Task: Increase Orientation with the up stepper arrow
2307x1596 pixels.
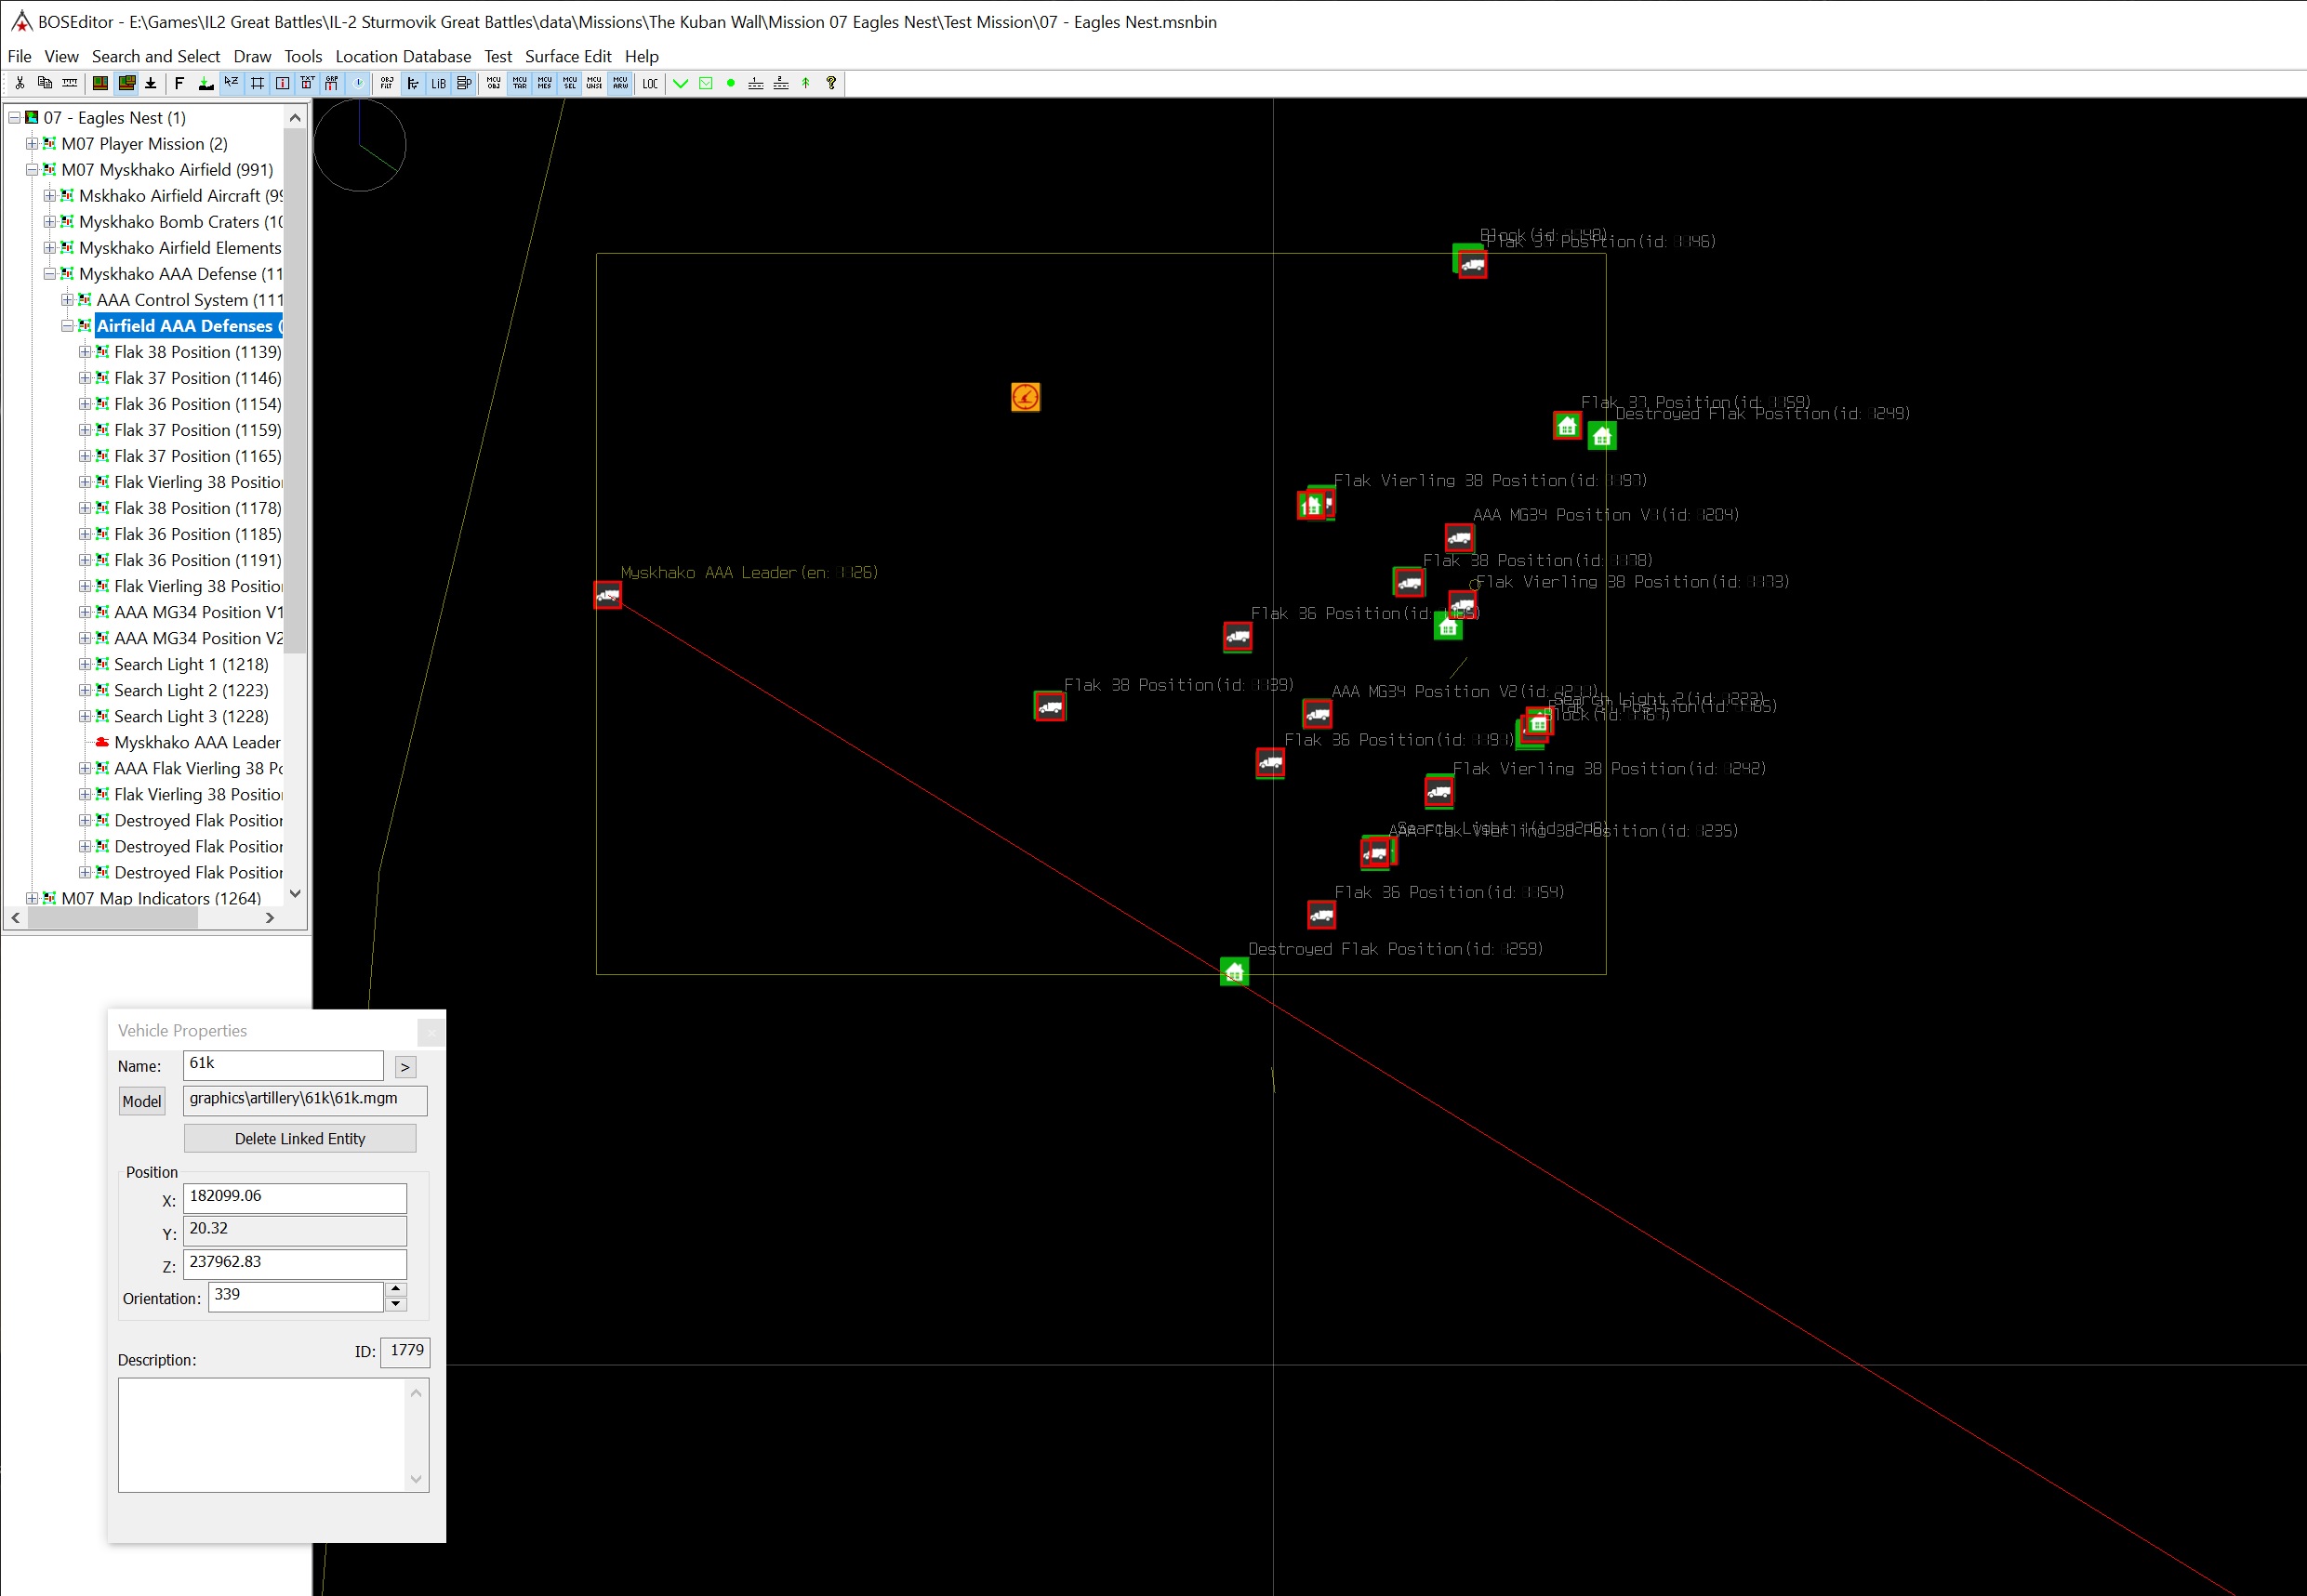Action: click(396, 1289)
